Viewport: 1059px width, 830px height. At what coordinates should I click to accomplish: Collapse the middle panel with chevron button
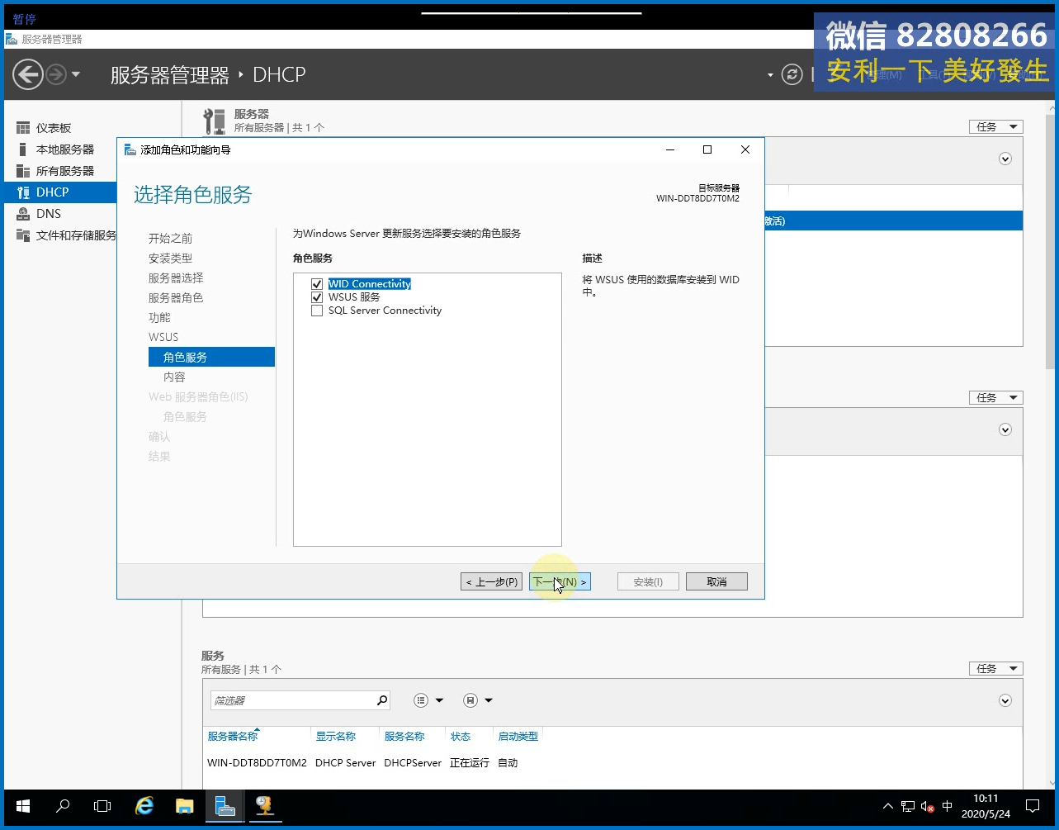pyautogui.click(x=1005, y=429)
